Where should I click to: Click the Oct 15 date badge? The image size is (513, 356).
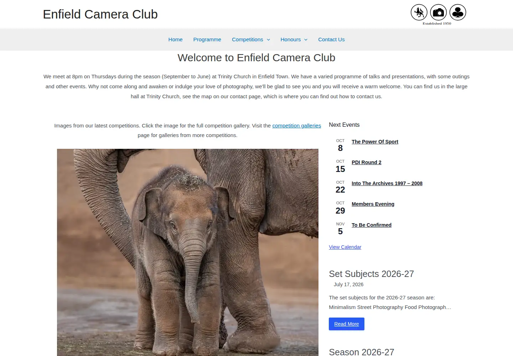(x=340, y=166)
